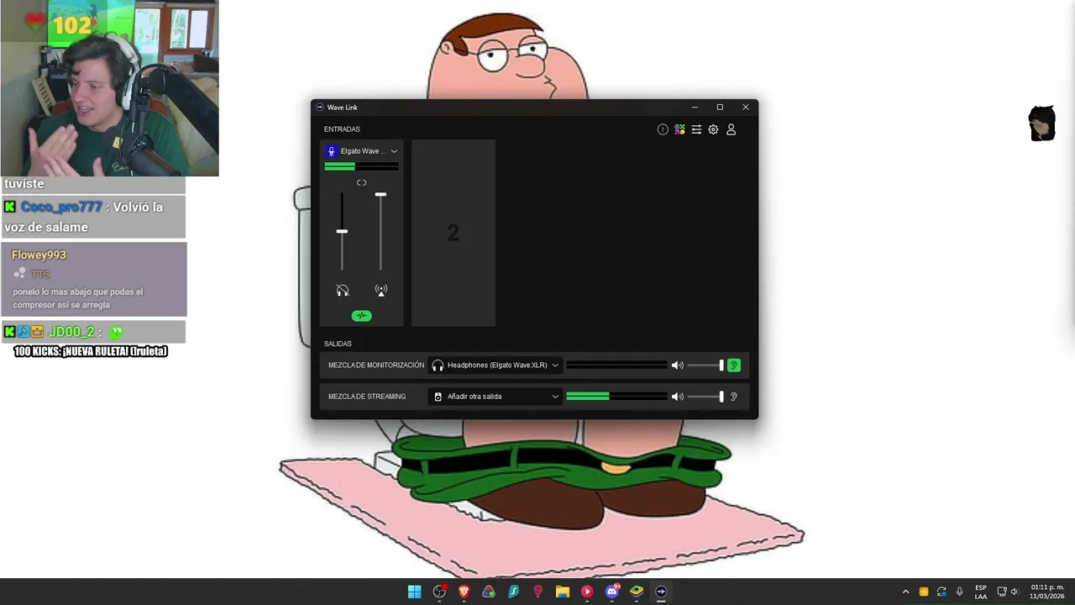Open Headphones (Elgato Wave:XLR) output dropdown
This screenshot has height=605, width=1075.
coord(495,366)
